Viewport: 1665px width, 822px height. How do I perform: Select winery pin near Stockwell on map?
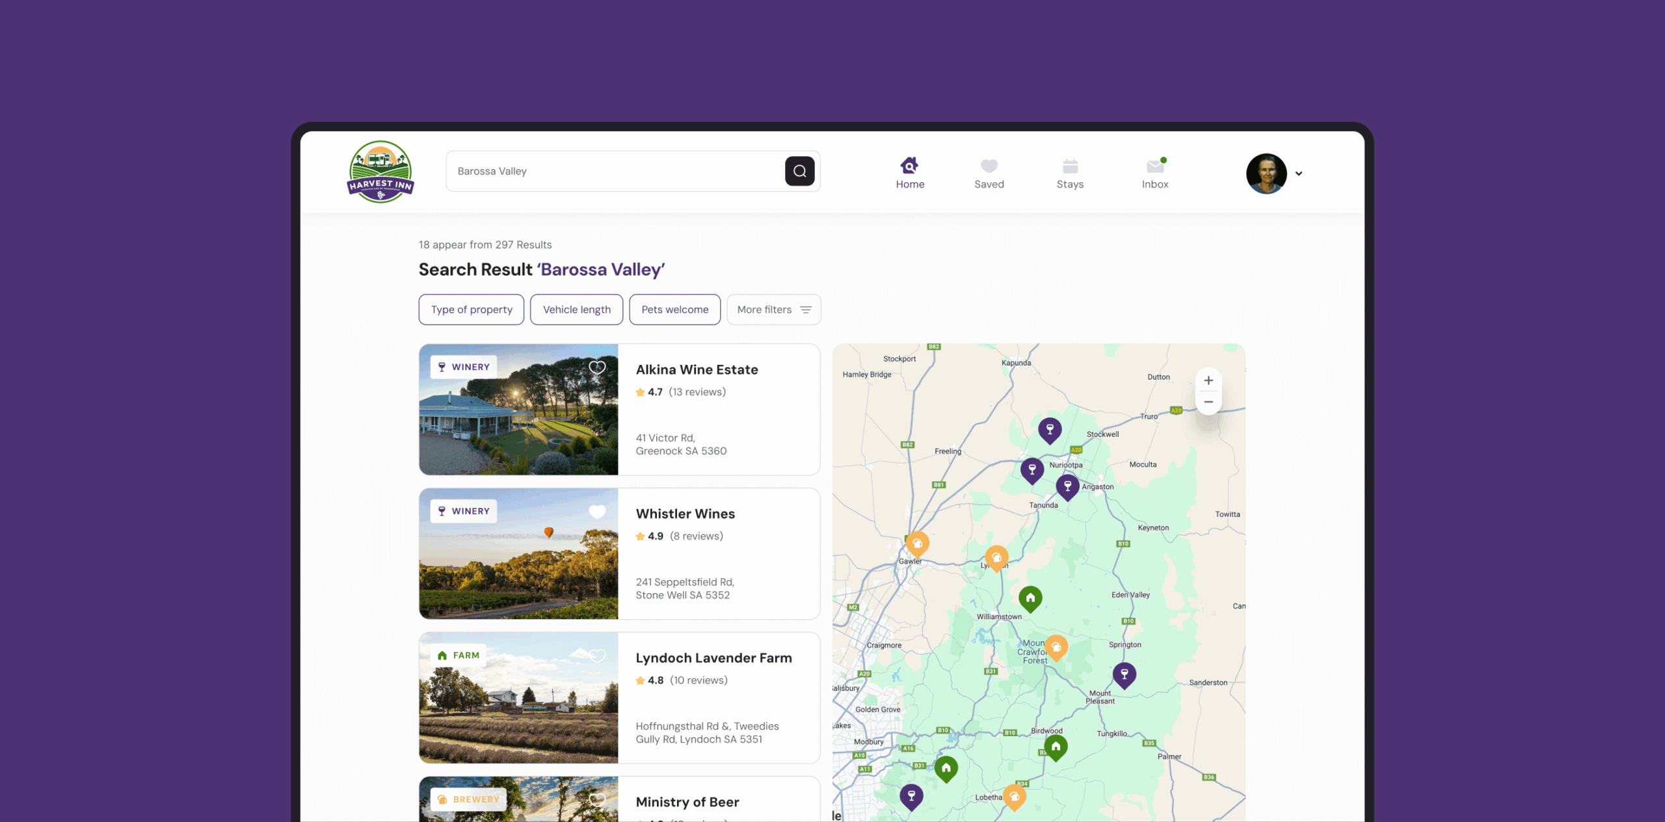(1049, 431)
